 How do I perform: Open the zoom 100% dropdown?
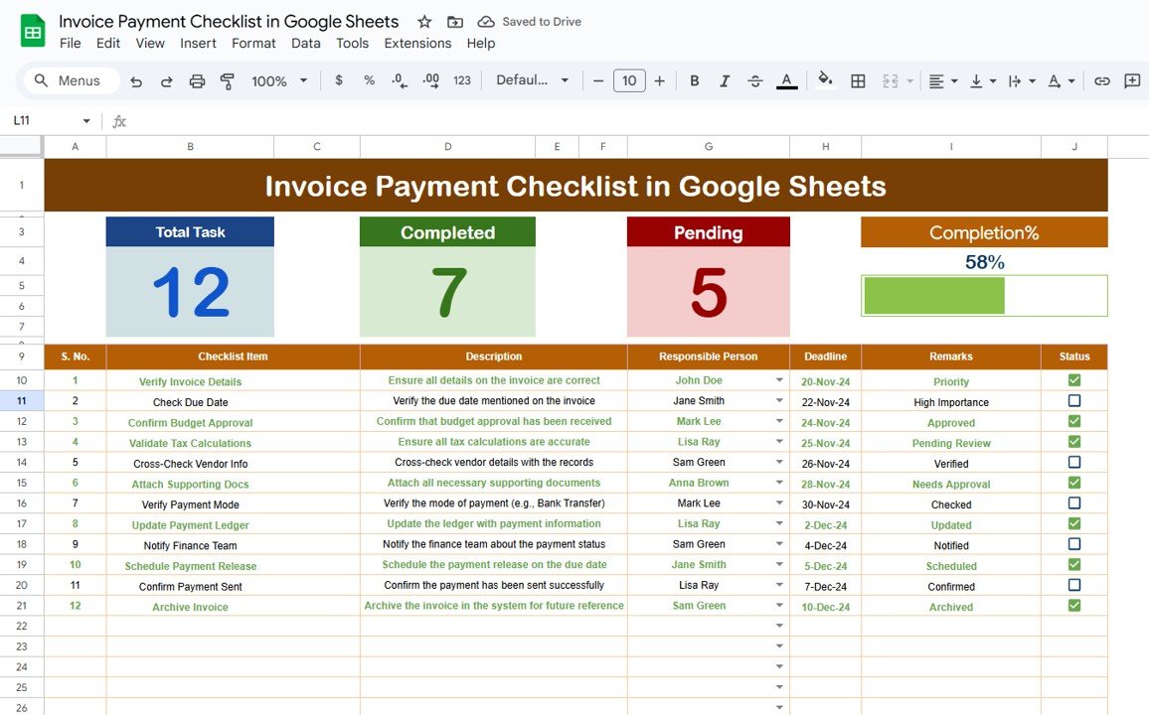pyautogui.click(x=279, y=81)
